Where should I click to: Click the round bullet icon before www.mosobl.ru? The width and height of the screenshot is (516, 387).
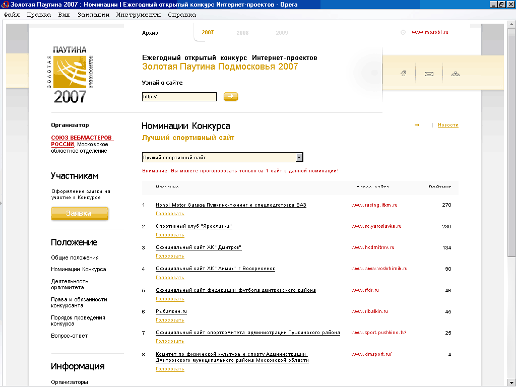point(403,32)
